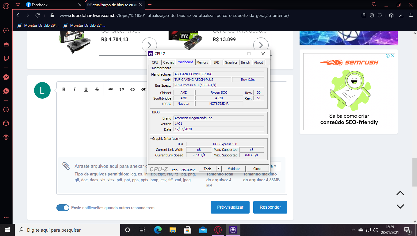Open the volume control in system tray

click(375, 230)
